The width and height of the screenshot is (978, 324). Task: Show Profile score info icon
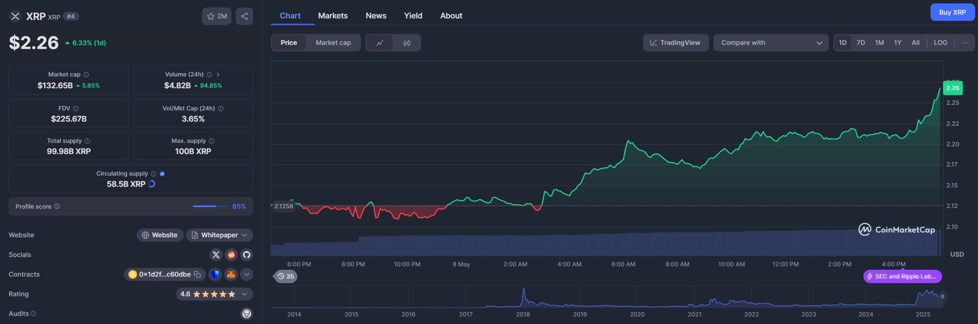(57, 206)
